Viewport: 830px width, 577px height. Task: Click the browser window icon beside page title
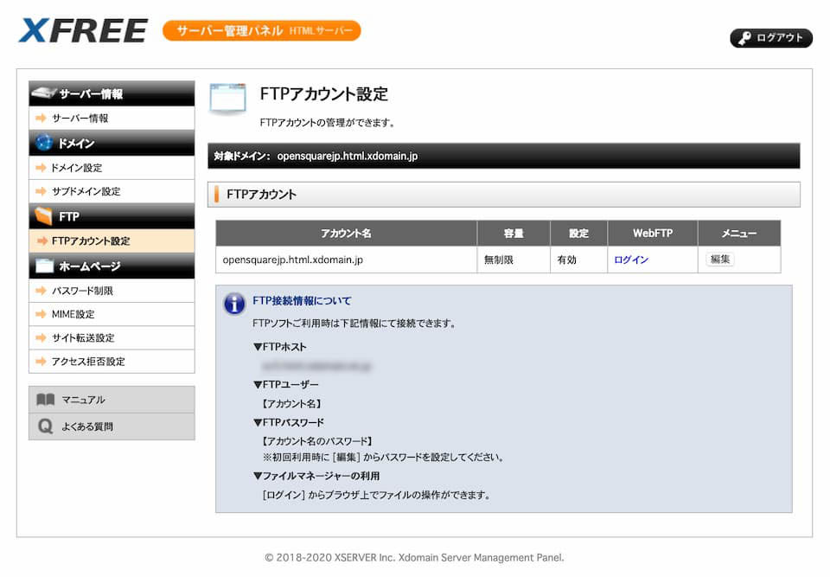[x=227, y=99]
